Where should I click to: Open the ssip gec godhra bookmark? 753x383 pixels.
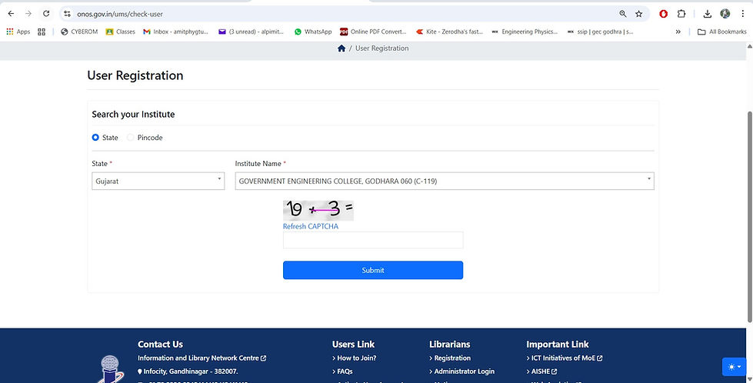pos(600,32)
